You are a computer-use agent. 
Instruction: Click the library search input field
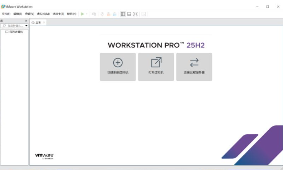pyautogui.click(x=14, y=26)
